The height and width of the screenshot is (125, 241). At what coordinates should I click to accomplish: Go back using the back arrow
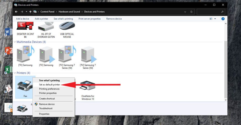click(16, 12)
